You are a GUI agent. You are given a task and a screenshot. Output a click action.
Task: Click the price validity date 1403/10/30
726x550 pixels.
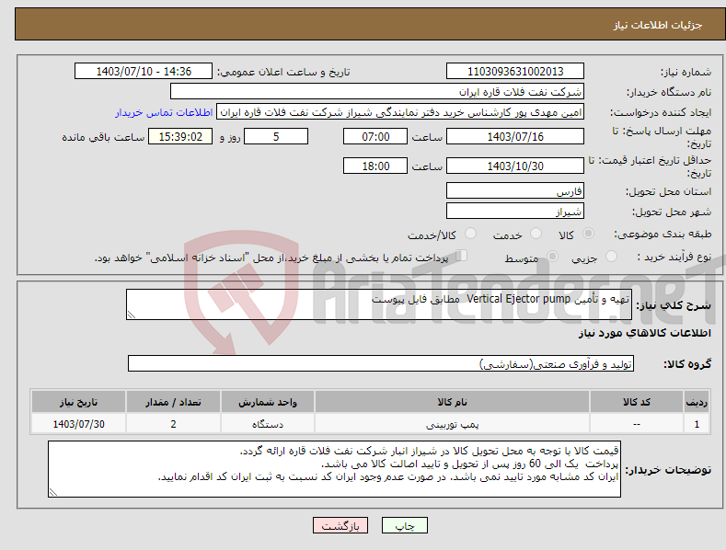(515, 166)
